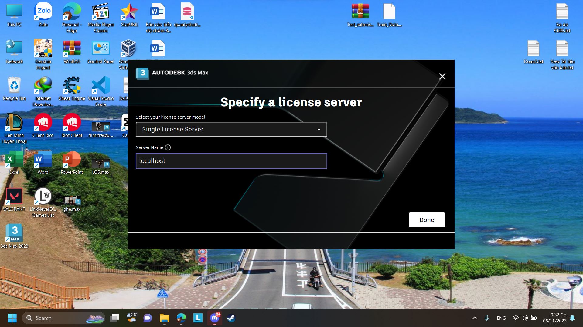This screenshot has width=583, height=327.
Task: Click the Done button
Action: [427, 220]
